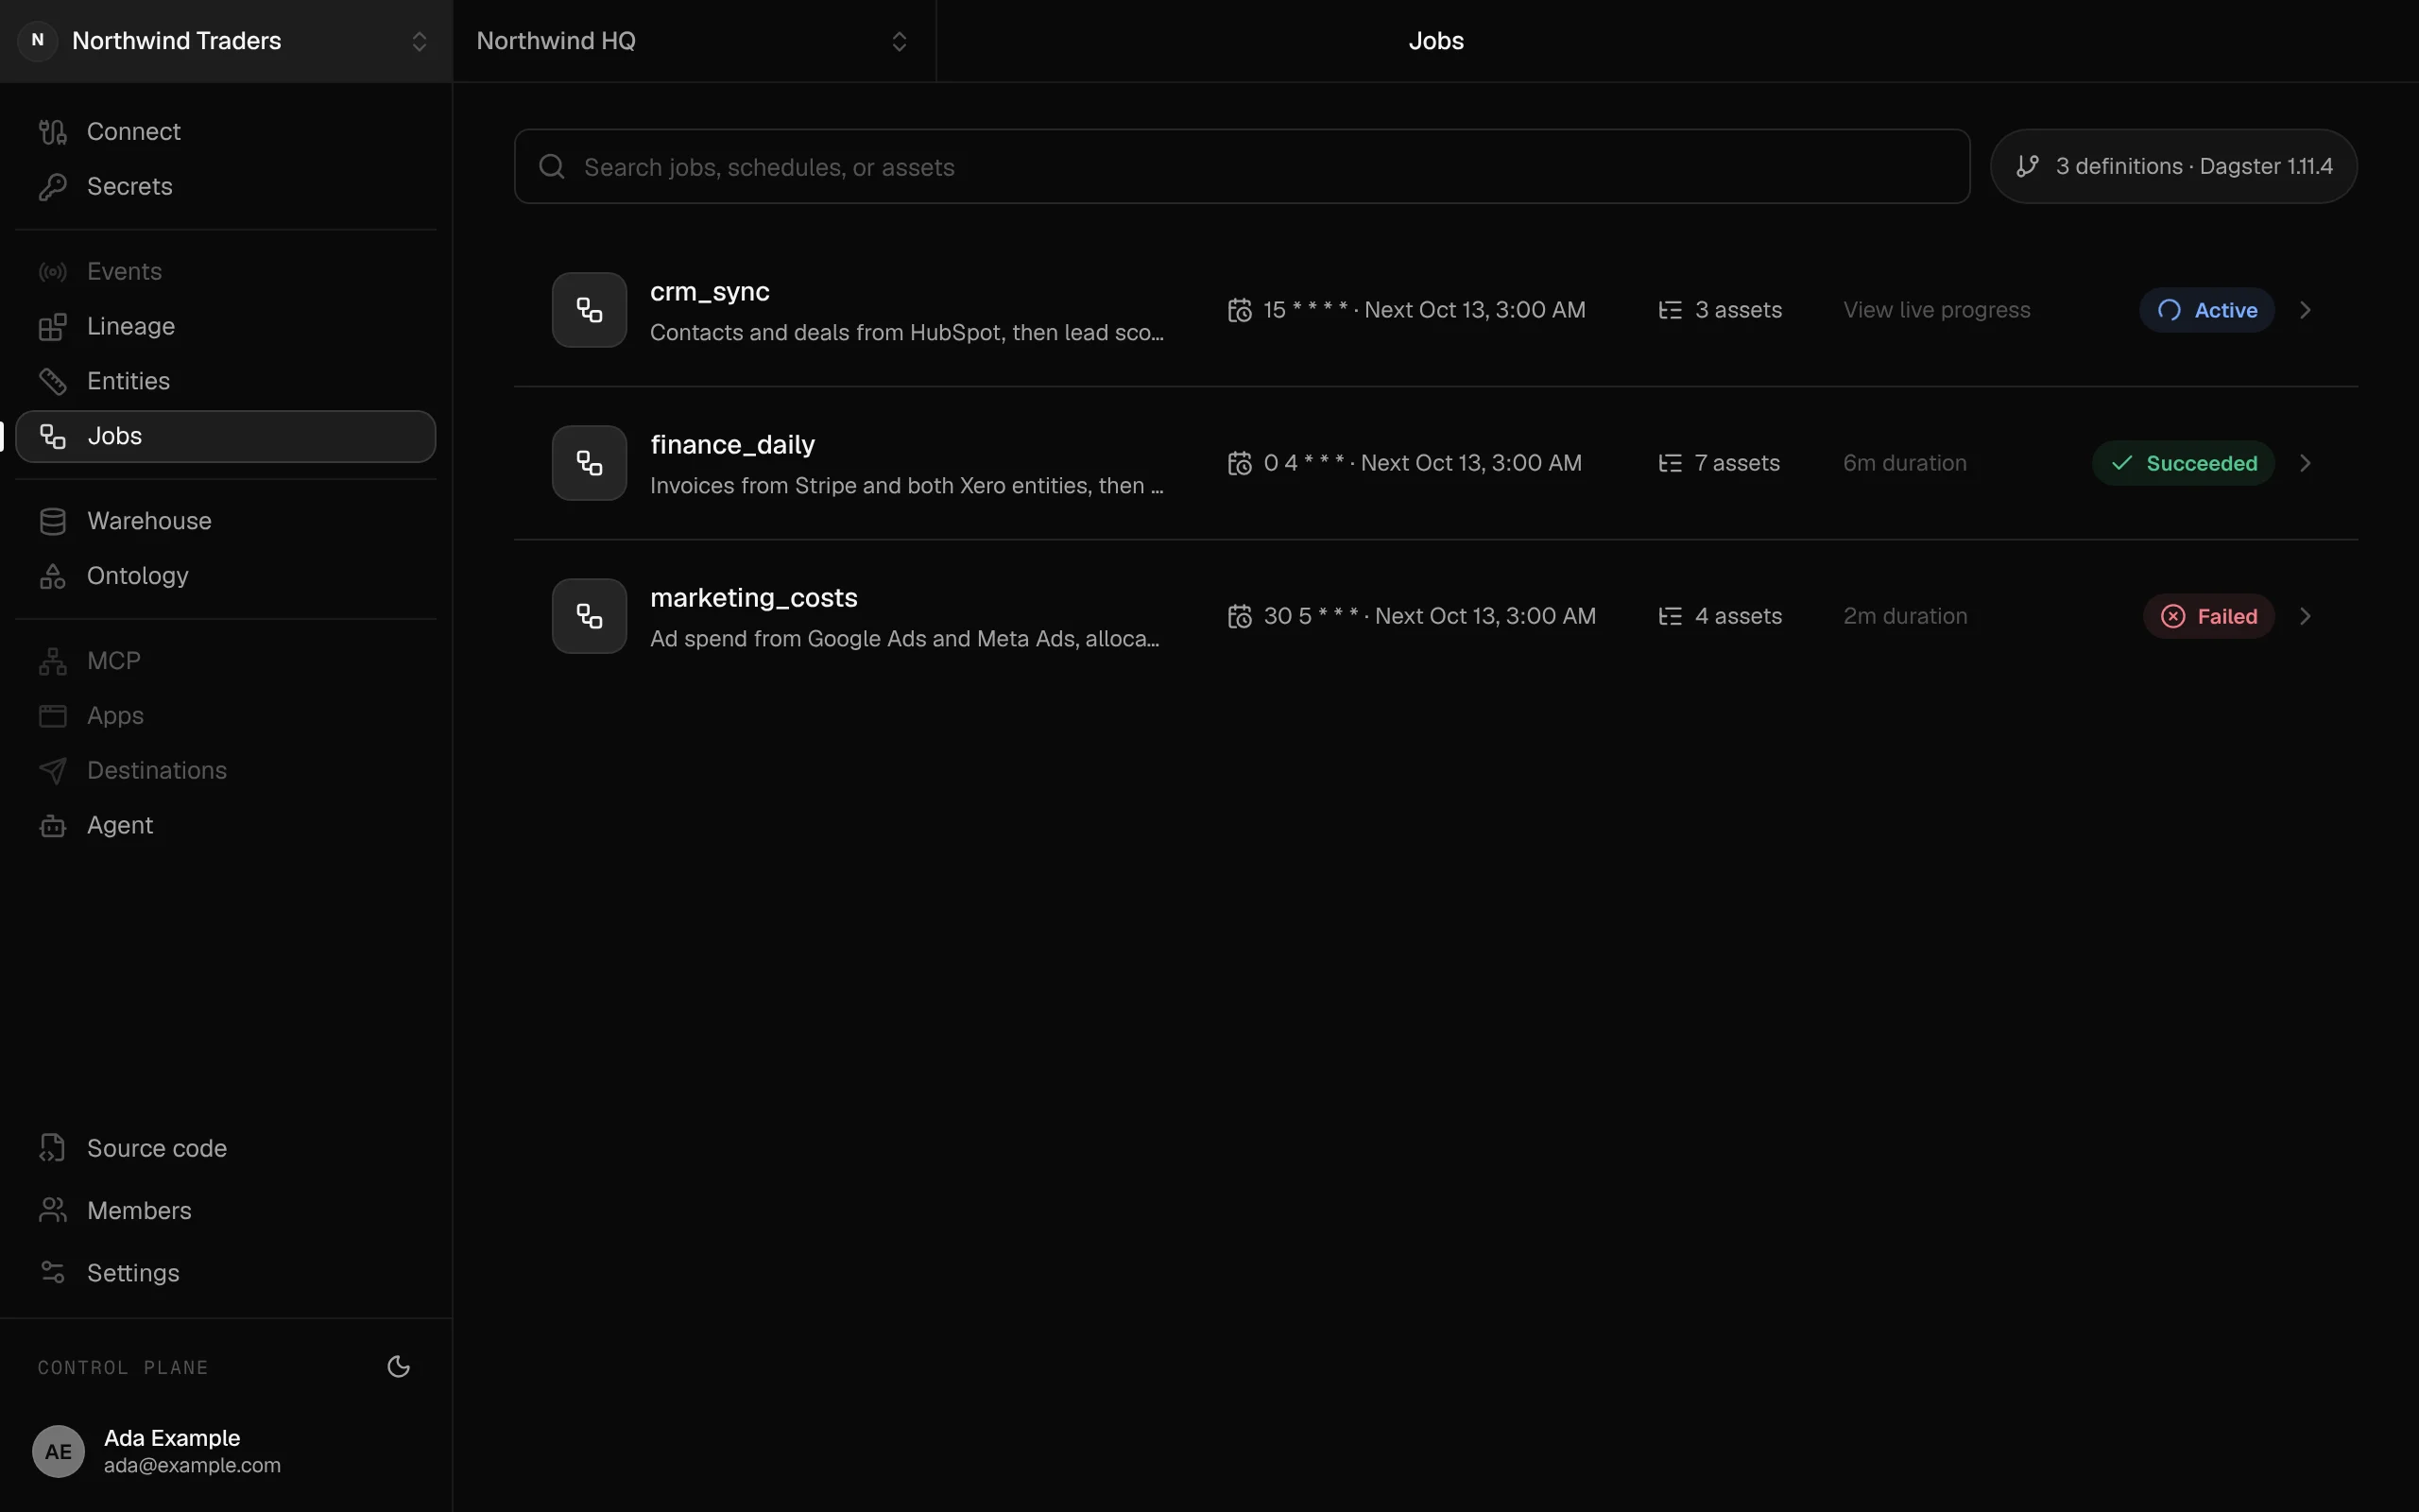Click the Agent robot icon
Screen dimensions: 2419x1512
pos(53,826)
